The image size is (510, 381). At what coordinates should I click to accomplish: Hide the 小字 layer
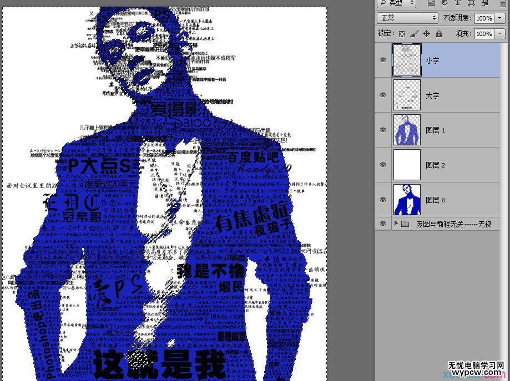[383, 60]
